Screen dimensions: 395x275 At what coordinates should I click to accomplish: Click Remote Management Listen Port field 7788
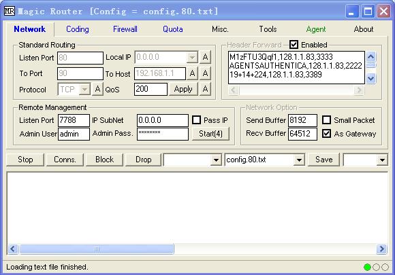pos(74,120)
